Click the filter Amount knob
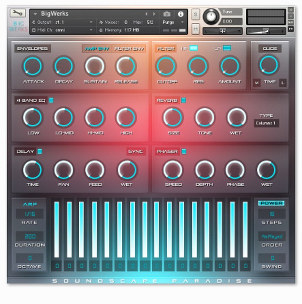The height and width of the screenshot is (304, 302). 230,66
